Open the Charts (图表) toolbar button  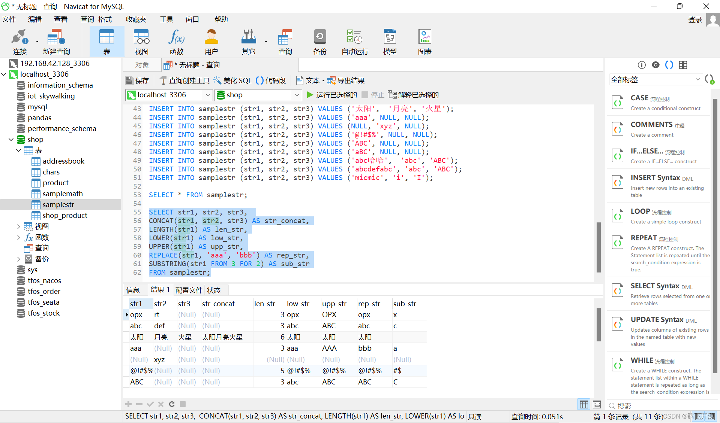click(425, 42)
